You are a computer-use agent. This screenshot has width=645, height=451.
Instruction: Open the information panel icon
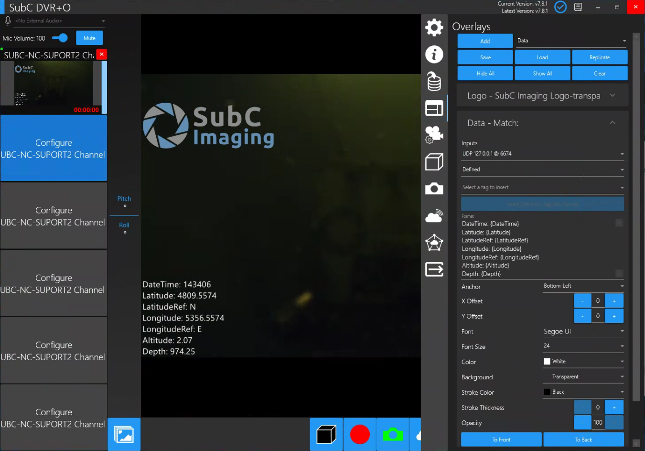click(x=434, y=54)
